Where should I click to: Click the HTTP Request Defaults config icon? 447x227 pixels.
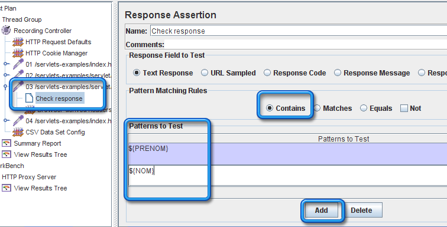tap(18, 42)
